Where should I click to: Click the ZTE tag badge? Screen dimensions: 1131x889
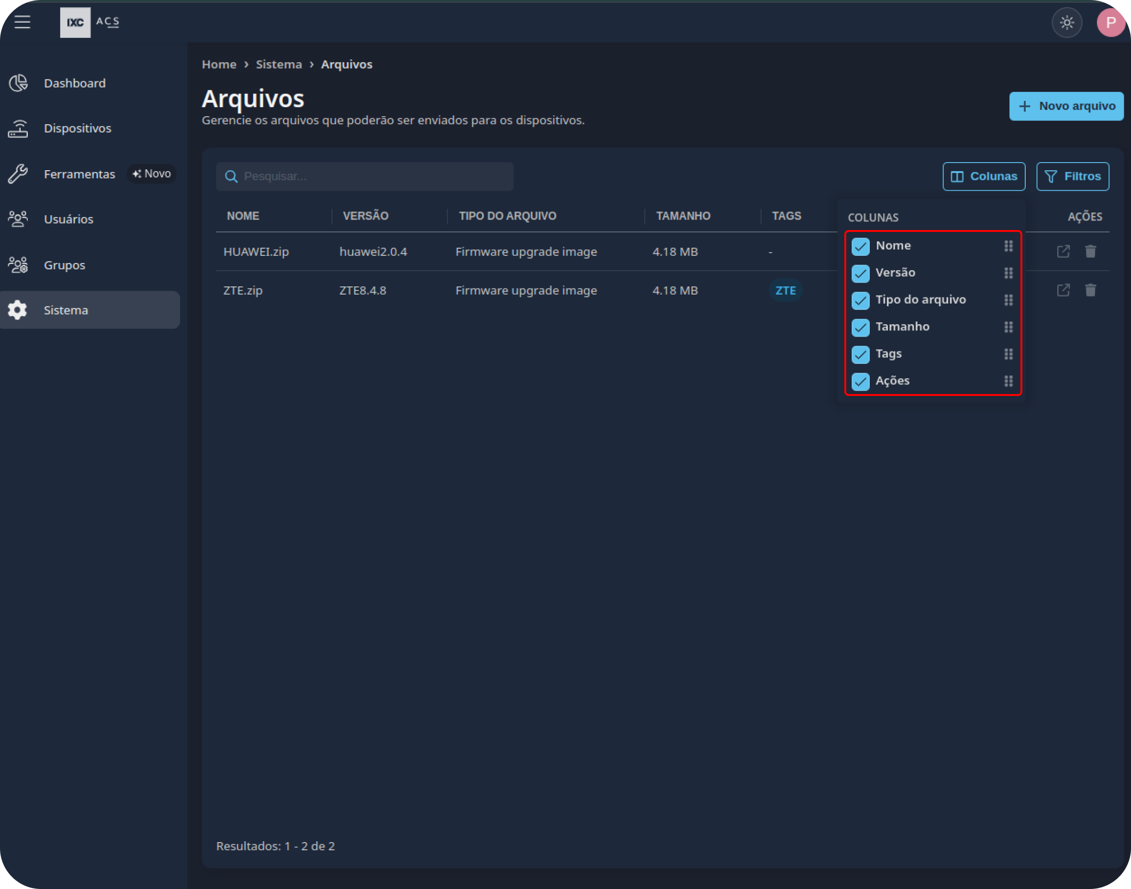[x=785, y=290]
